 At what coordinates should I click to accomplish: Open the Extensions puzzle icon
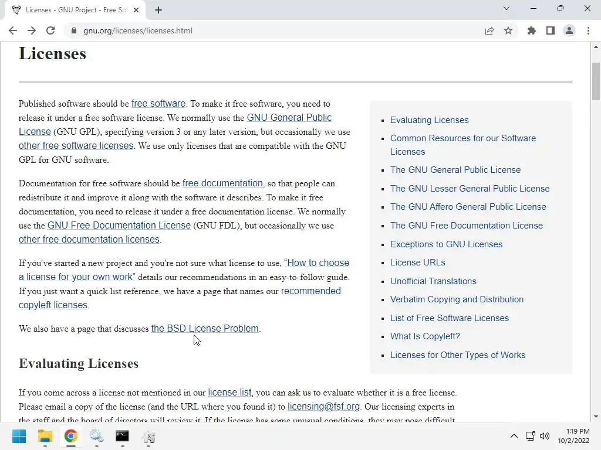pyautogui.click(x=532, y=30)
